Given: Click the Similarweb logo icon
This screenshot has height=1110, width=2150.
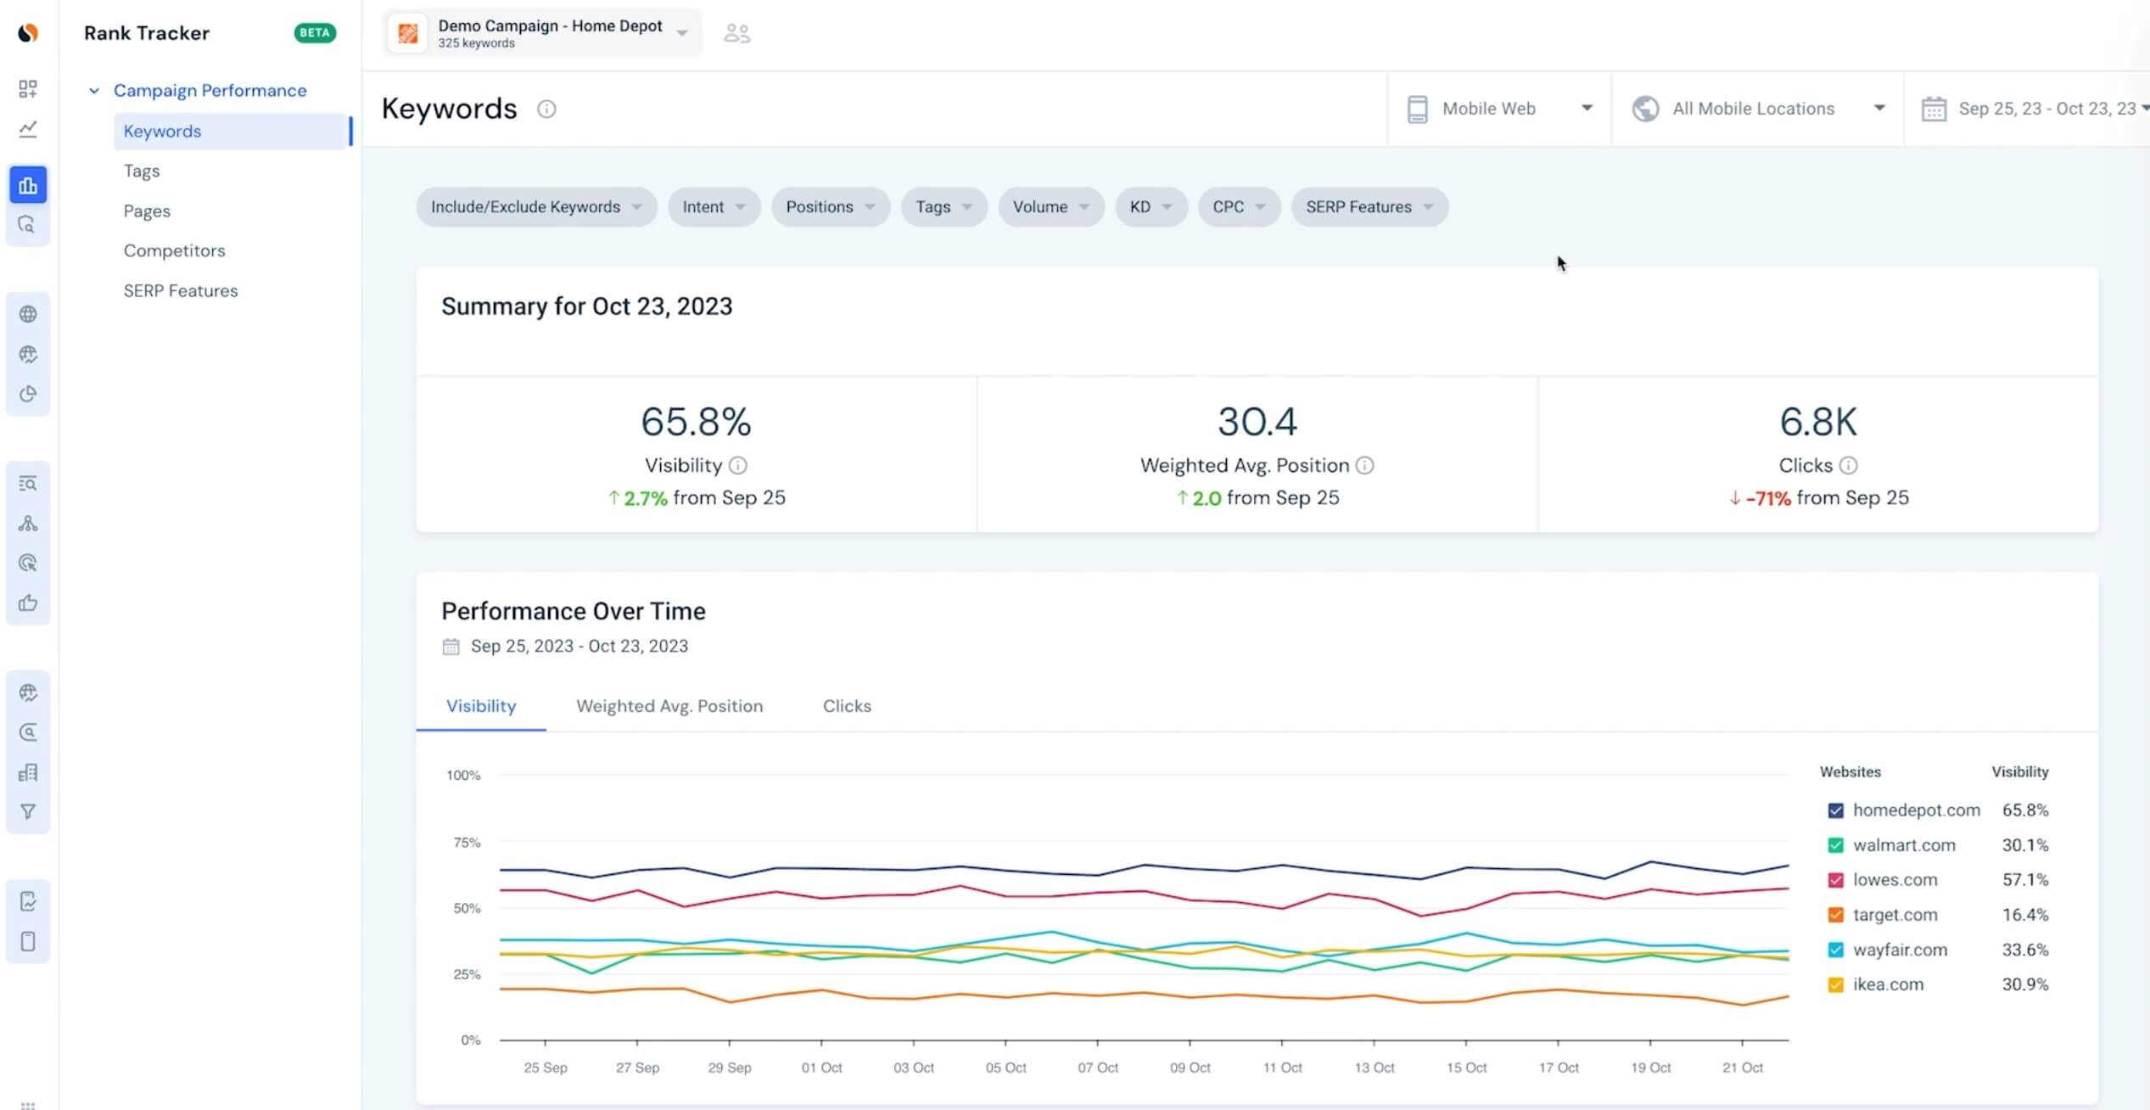Looking at the screenshot, I should (28, 33).
